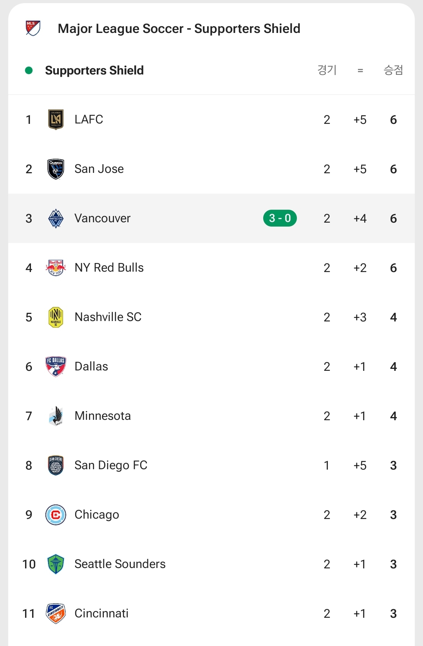Viewport: 423px width, 646px height.
Task: Tap the Nashville SC yellow crest
Action: tap(56, 317)
